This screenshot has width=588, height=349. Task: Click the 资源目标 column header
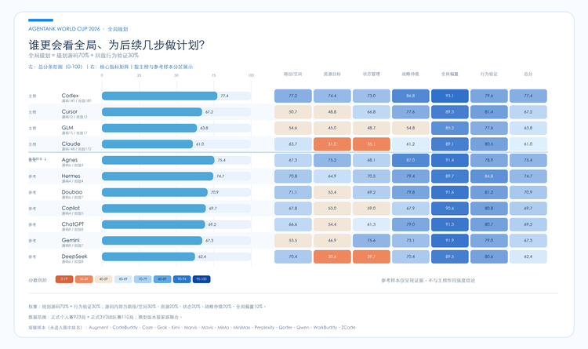332,75
